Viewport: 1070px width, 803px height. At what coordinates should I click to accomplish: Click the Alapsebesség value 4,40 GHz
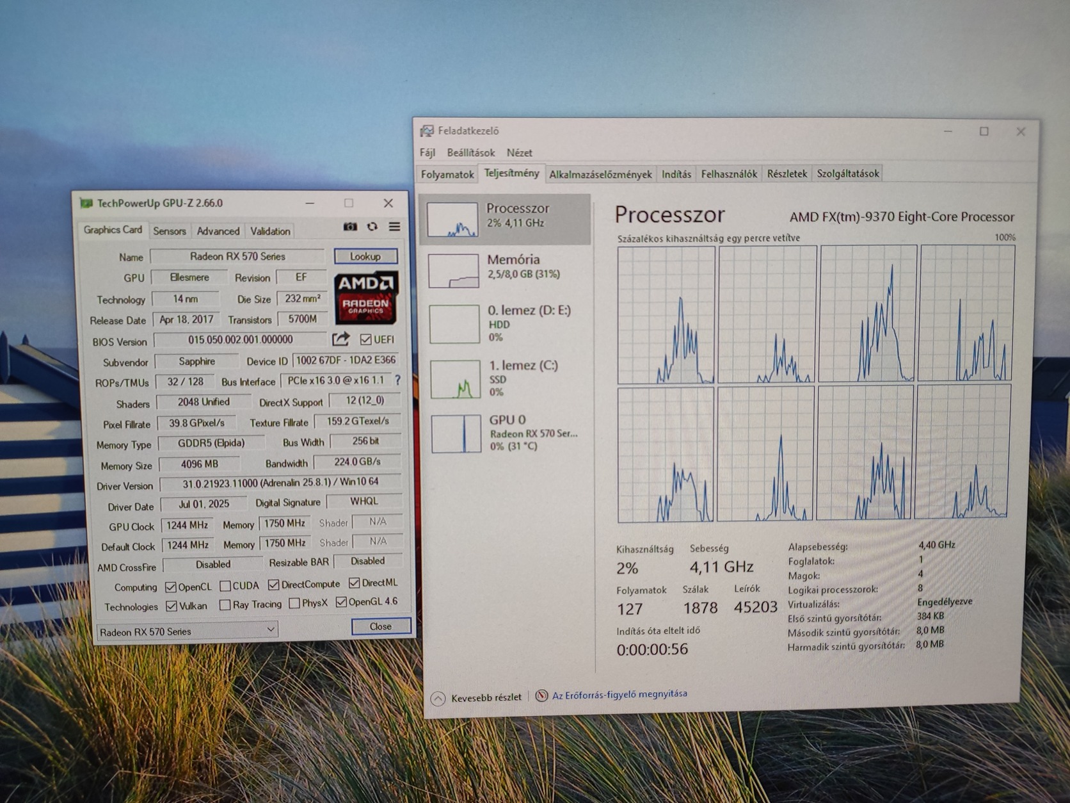tap(936, 545)
